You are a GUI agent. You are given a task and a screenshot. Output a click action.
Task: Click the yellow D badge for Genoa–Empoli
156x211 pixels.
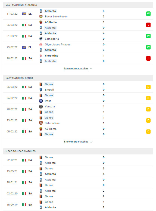[x=148, y=87]
